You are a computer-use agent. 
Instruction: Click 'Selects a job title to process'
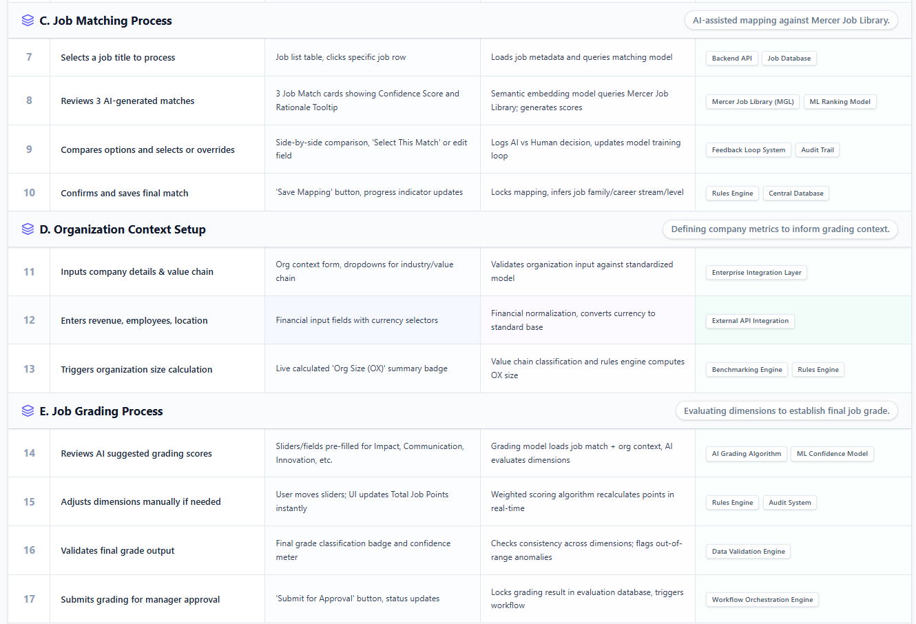pos(118,58)
